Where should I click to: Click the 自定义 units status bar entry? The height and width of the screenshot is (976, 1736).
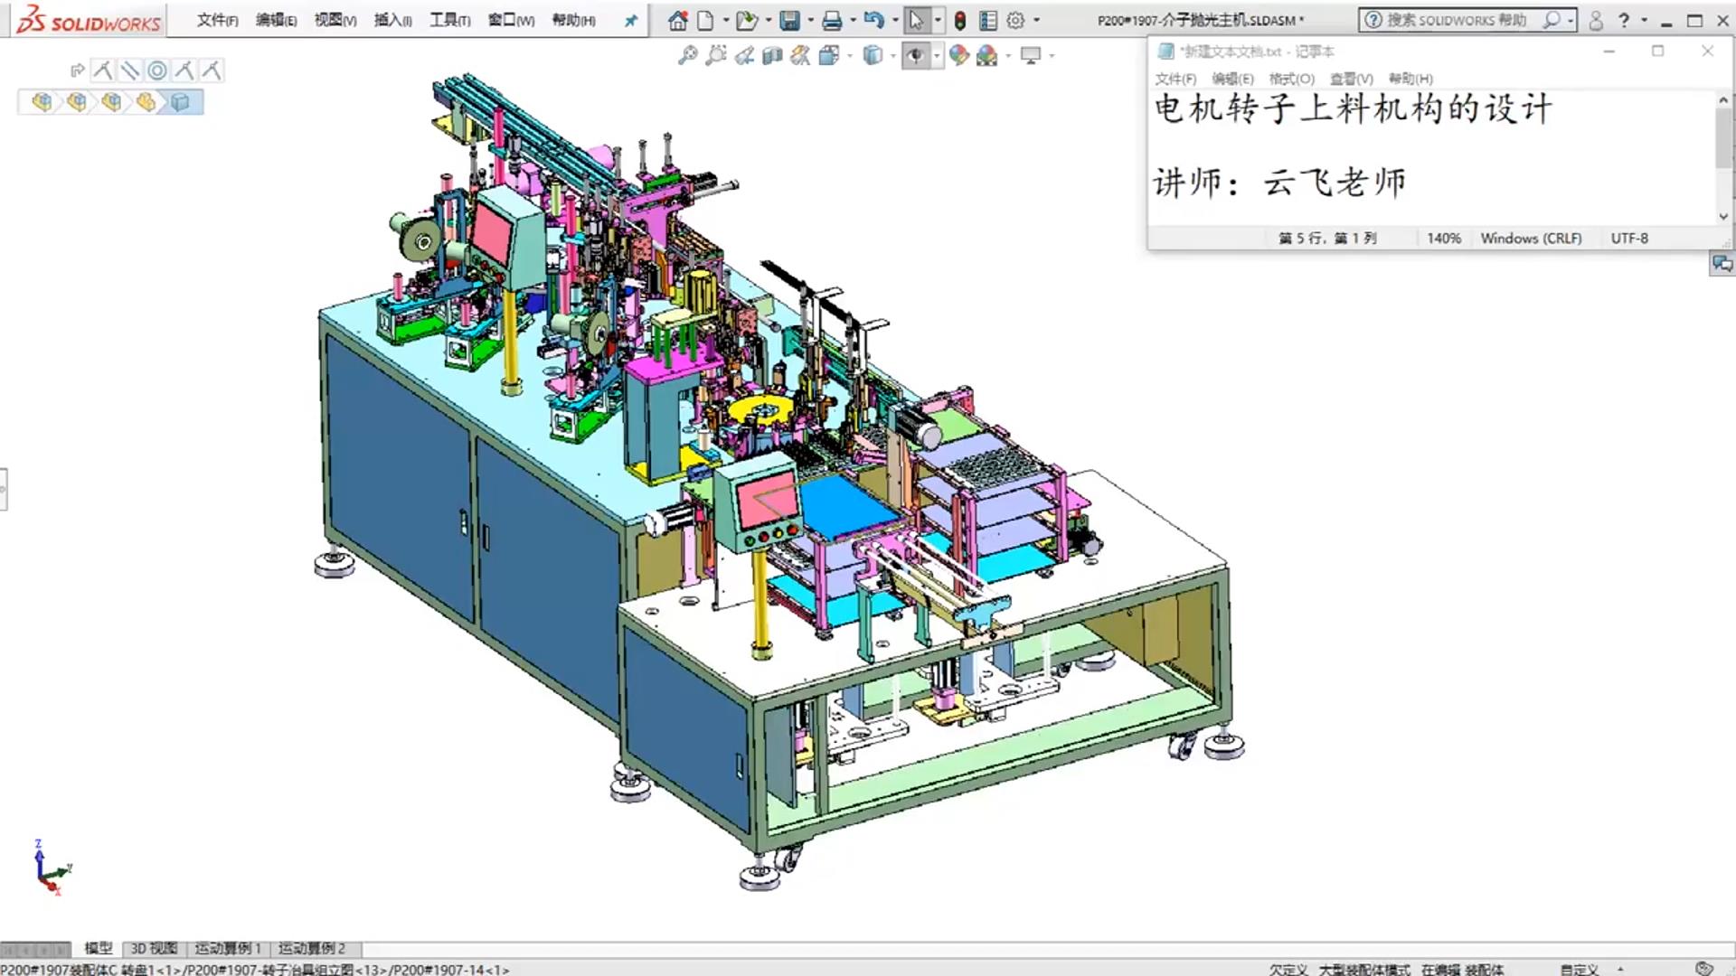[x=1579, y=969]
